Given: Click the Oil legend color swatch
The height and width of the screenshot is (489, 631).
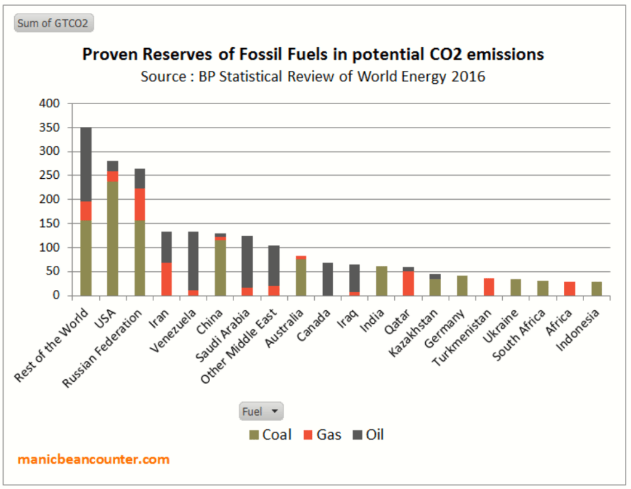Looking at the screenshot, I should tap(357, 435).
